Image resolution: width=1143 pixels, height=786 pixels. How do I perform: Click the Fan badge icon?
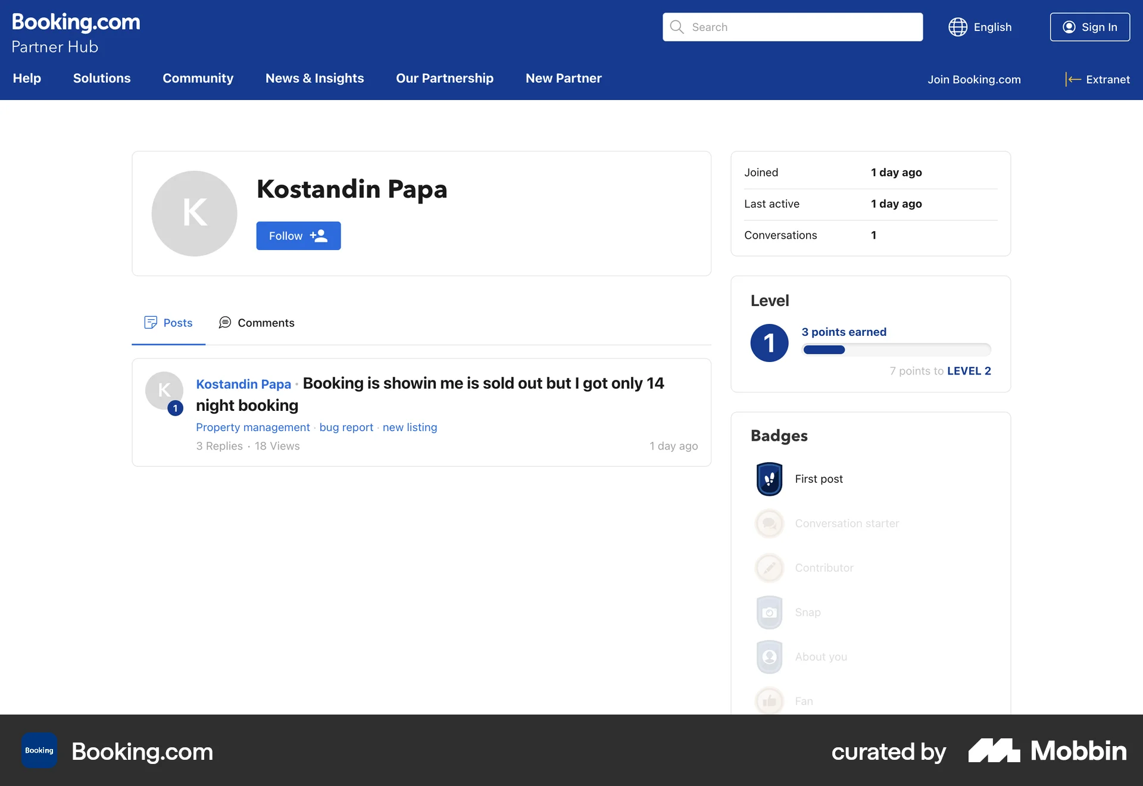[769, 701]
